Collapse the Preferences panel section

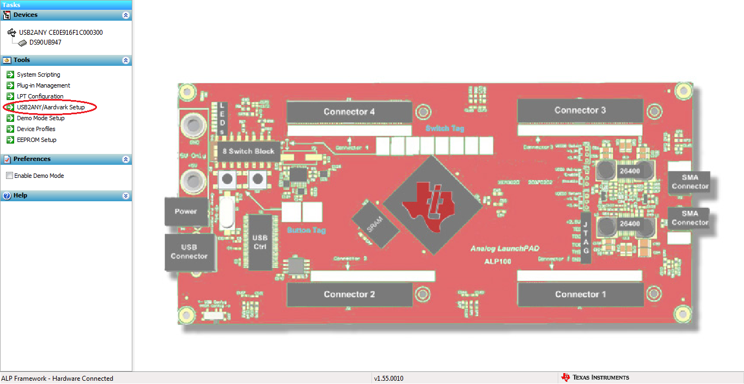point(126,159)
